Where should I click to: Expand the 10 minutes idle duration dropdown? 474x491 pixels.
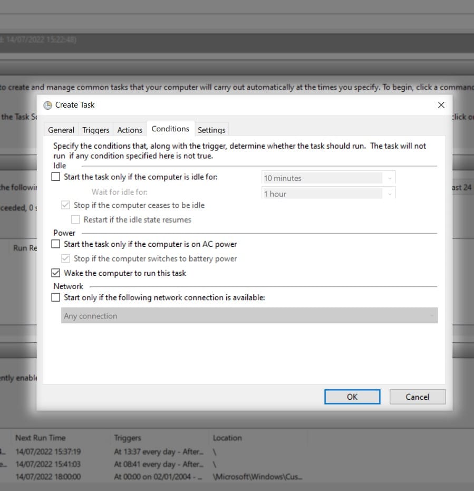328,178
